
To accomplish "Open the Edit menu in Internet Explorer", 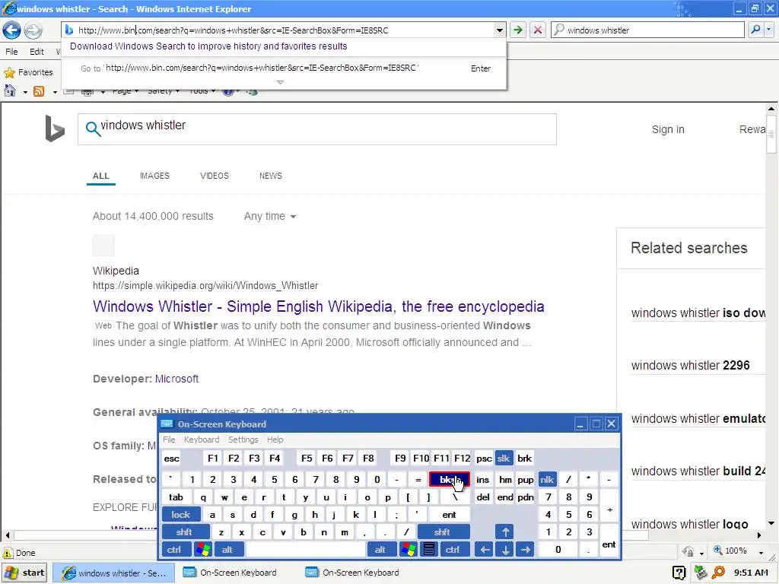I will point(37,52).
